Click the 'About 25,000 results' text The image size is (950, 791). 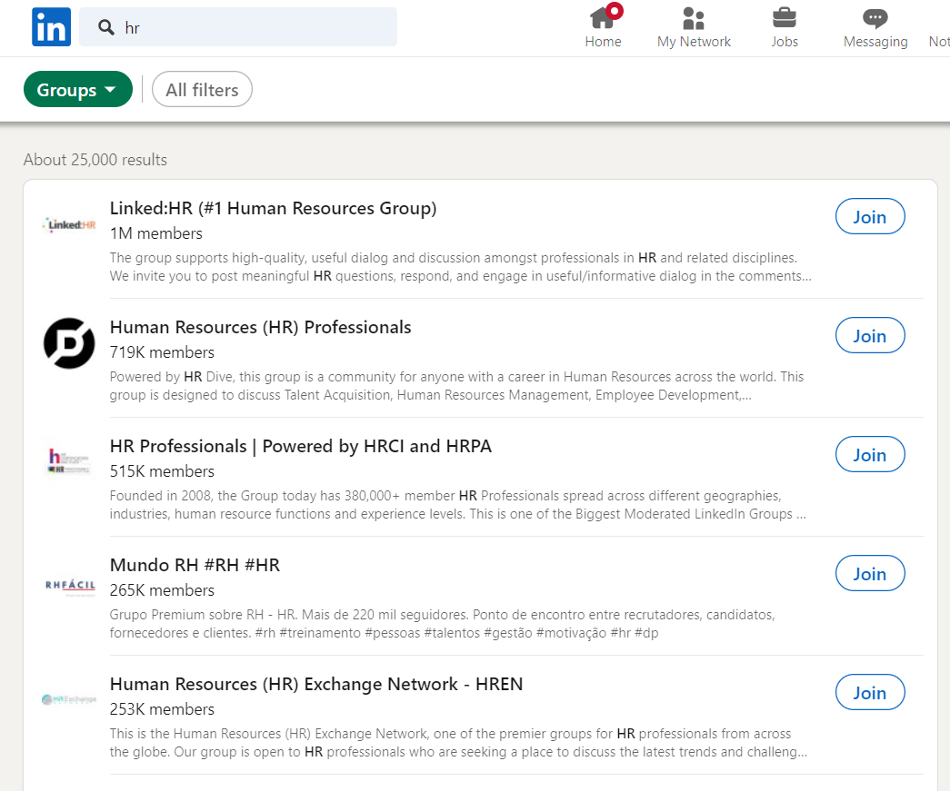click(95, 160)
